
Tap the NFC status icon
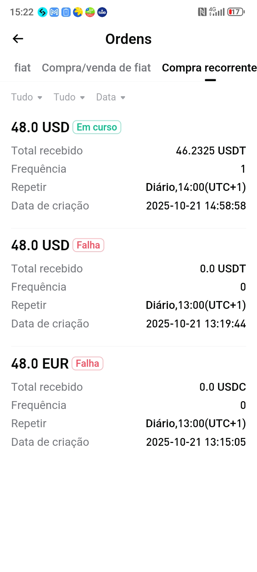coord(202,12)
